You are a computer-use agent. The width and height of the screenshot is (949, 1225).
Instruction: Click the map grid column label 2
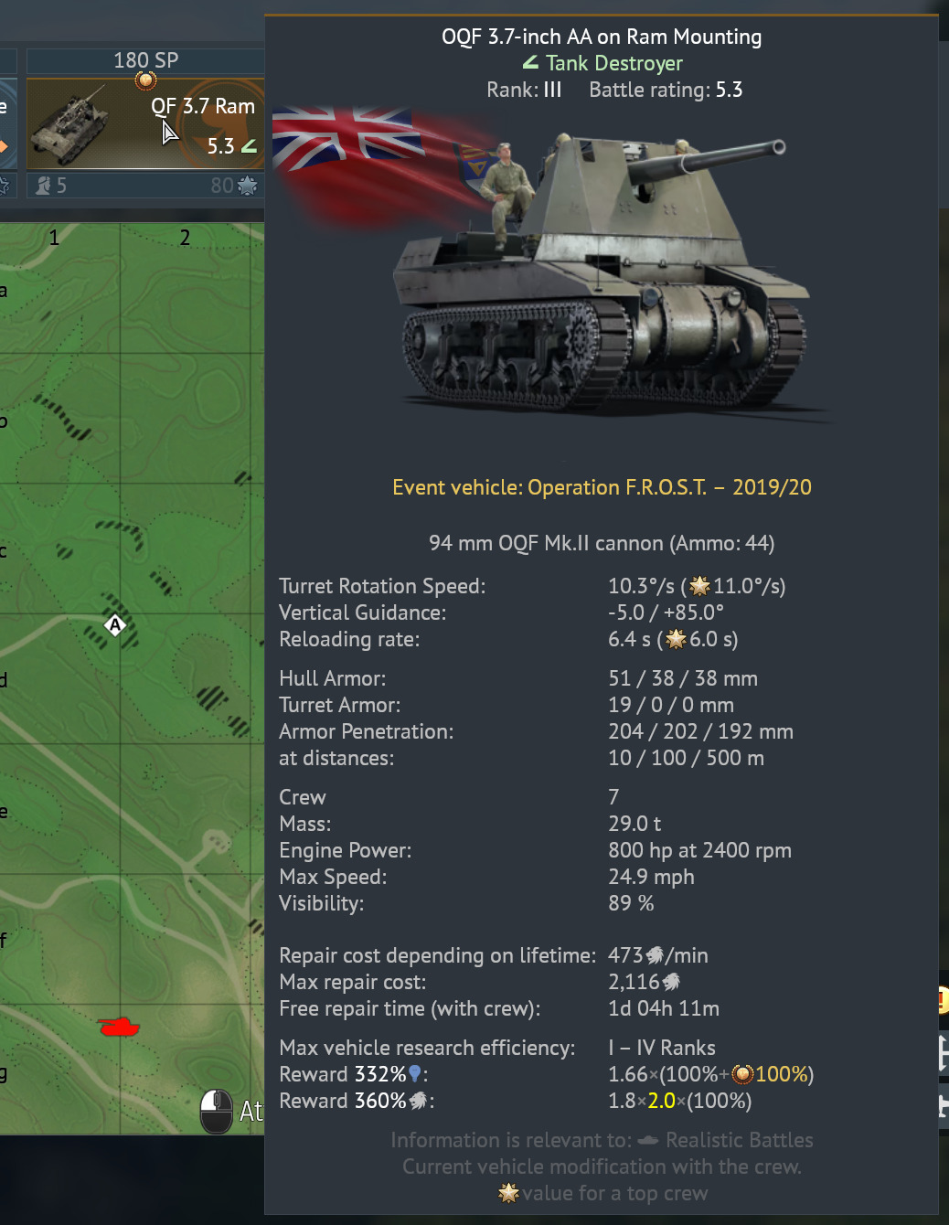(185, 238)
